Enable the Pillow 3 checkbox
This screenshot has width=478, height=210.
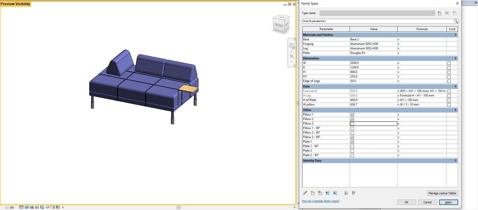[352, 124]
